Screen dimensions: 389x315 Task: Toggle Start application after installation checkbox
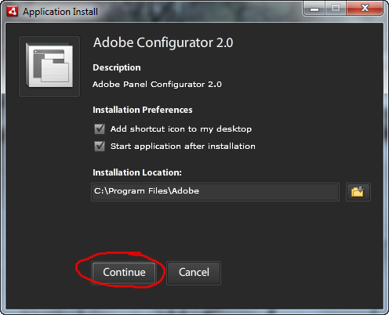tap(100, 146)
